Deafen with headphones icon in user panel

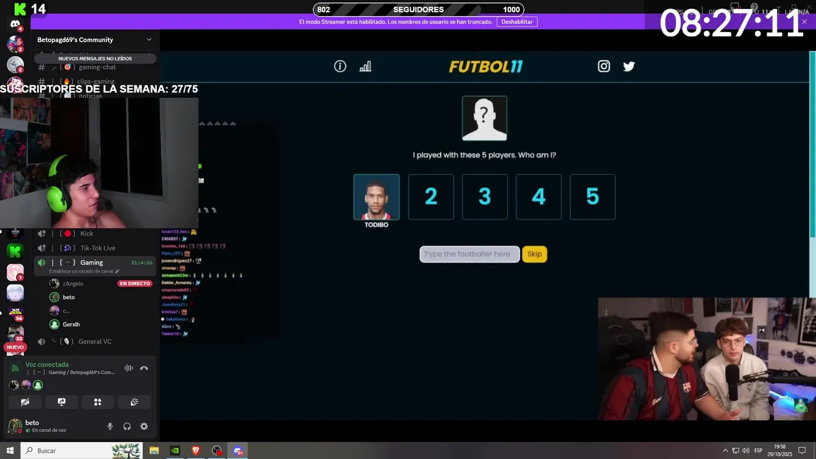tap(127, 426)
